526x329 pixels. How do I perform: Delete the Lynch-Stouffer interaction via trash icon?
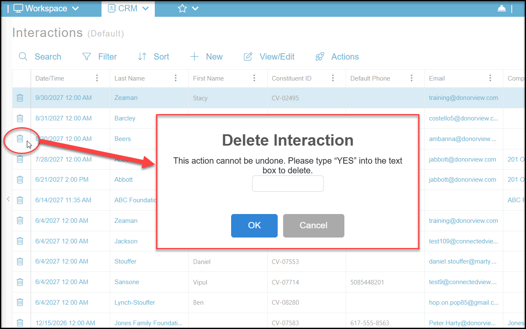(x=20, y=302)
